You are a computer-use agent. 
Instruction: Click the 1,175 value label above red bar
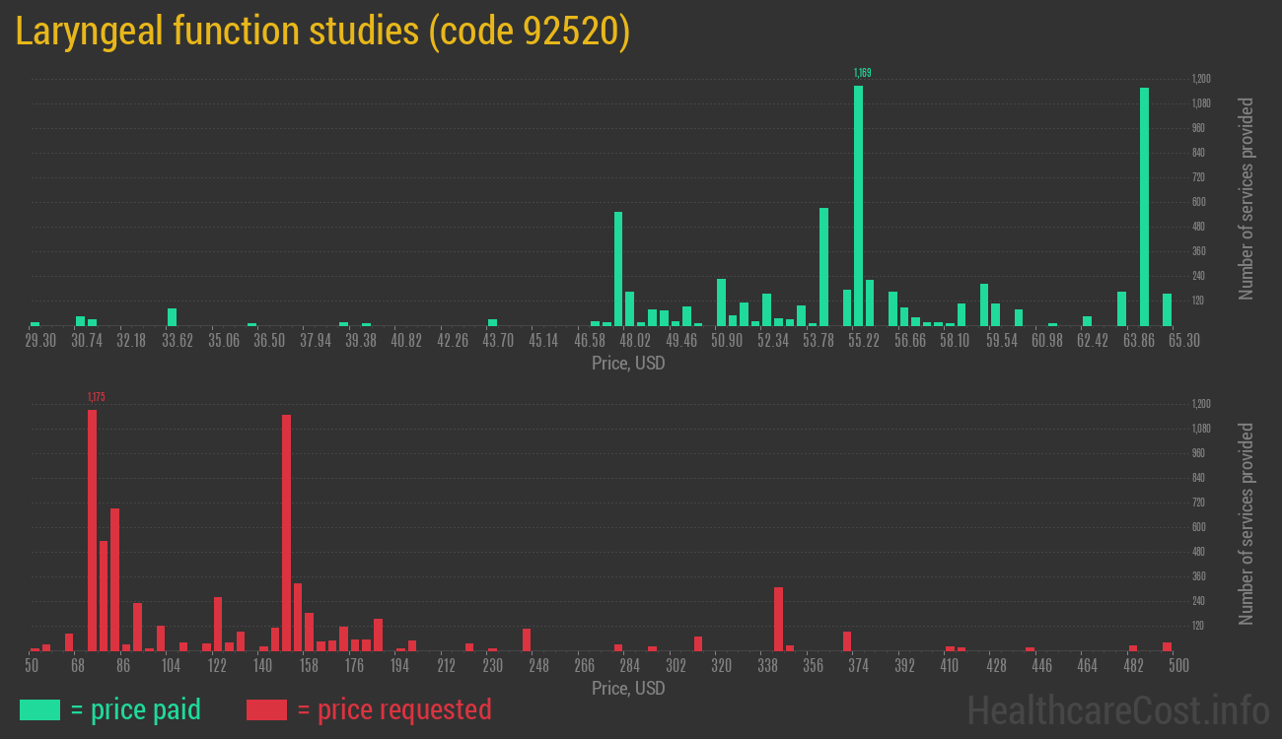(96, 397)
